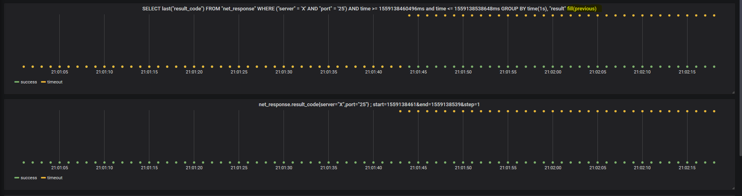The height and width of the screenshot is (196, 742).
Task: Open the SELECT last("result_code") panel title menu
Action: 369,9
